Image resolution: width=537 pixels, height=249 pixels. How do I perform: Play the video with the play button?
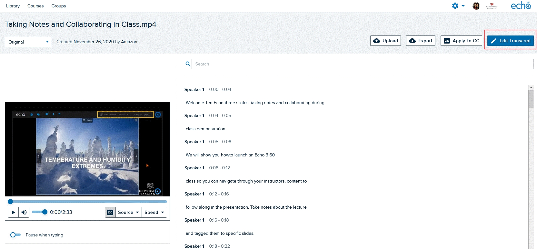(x=13, y=212)
